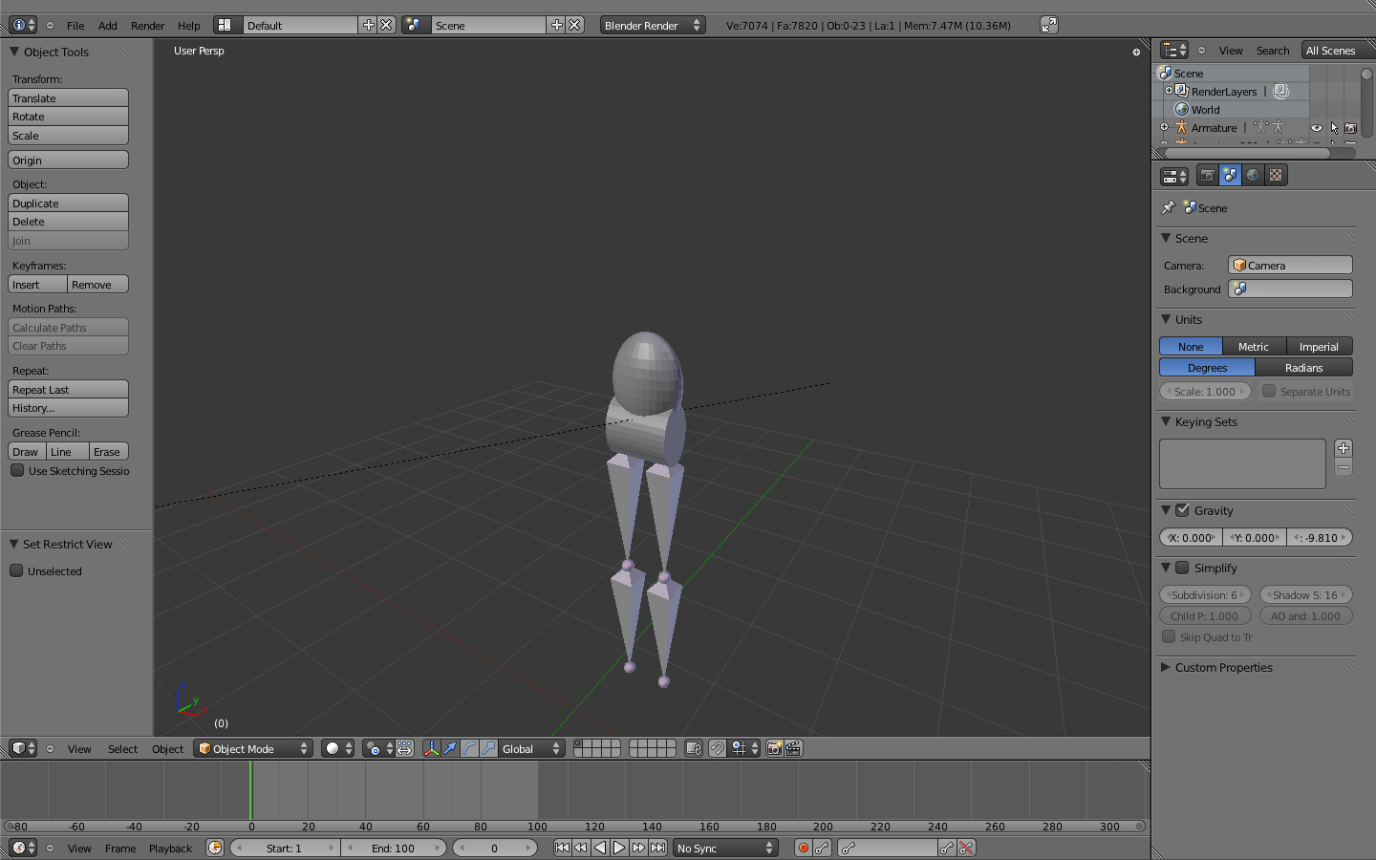Open the Object Mode dropdown

click(252, 749)
